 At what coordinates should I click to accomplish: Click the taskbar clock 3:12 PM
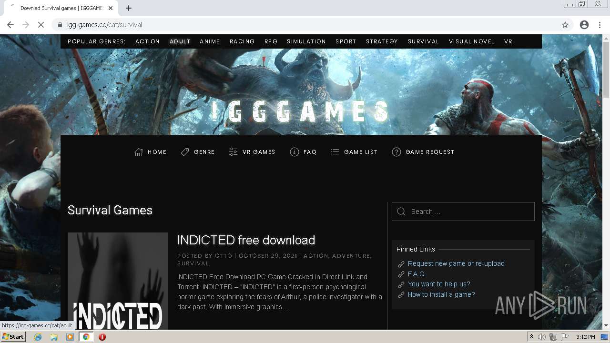[585, 337]
